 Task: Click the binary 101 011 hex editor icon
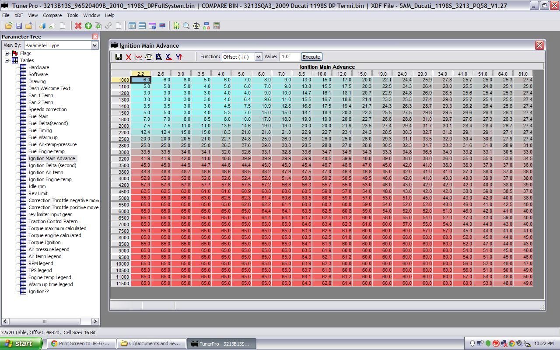pyautogui.click(x=176, y=26)
